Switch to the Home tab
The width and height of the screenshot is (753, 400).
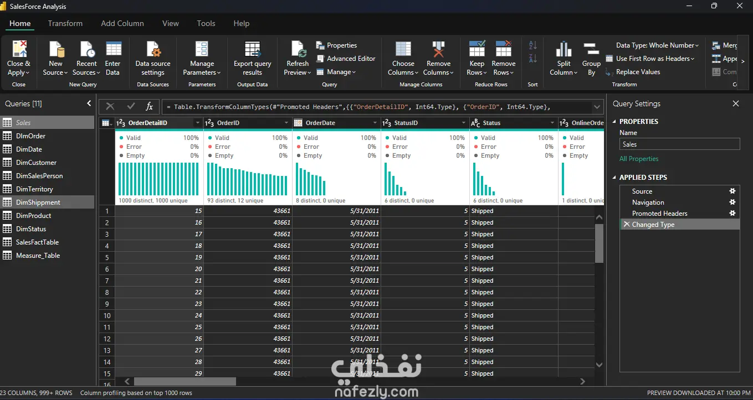click(x=20, y=23)
